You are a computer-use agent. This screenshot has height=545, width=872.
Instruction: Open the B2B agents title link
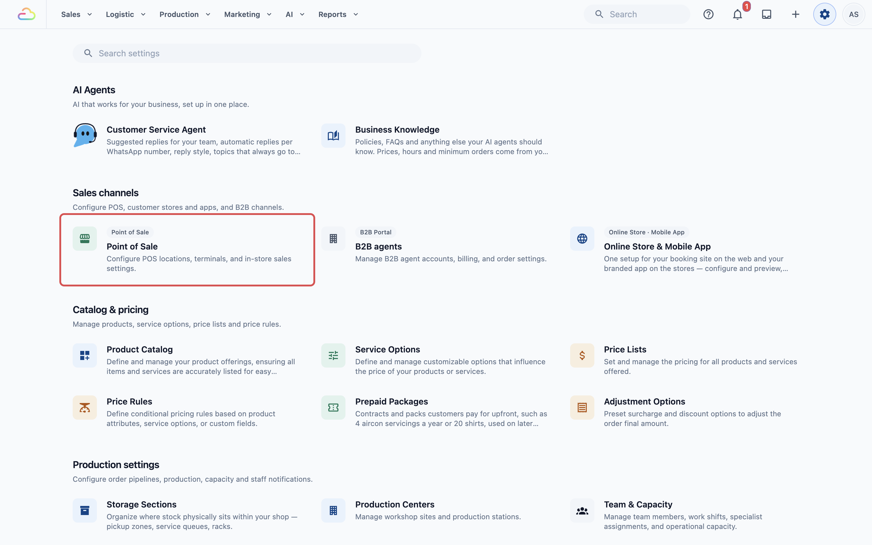coord(378,246)
